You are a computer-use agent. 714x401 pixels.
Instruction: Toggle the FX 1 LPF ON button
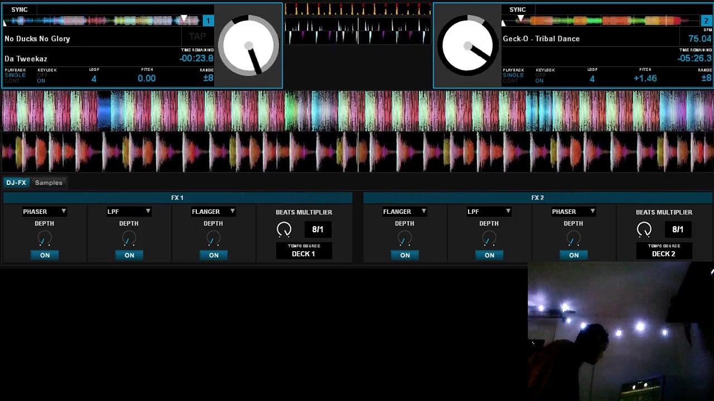129,255
